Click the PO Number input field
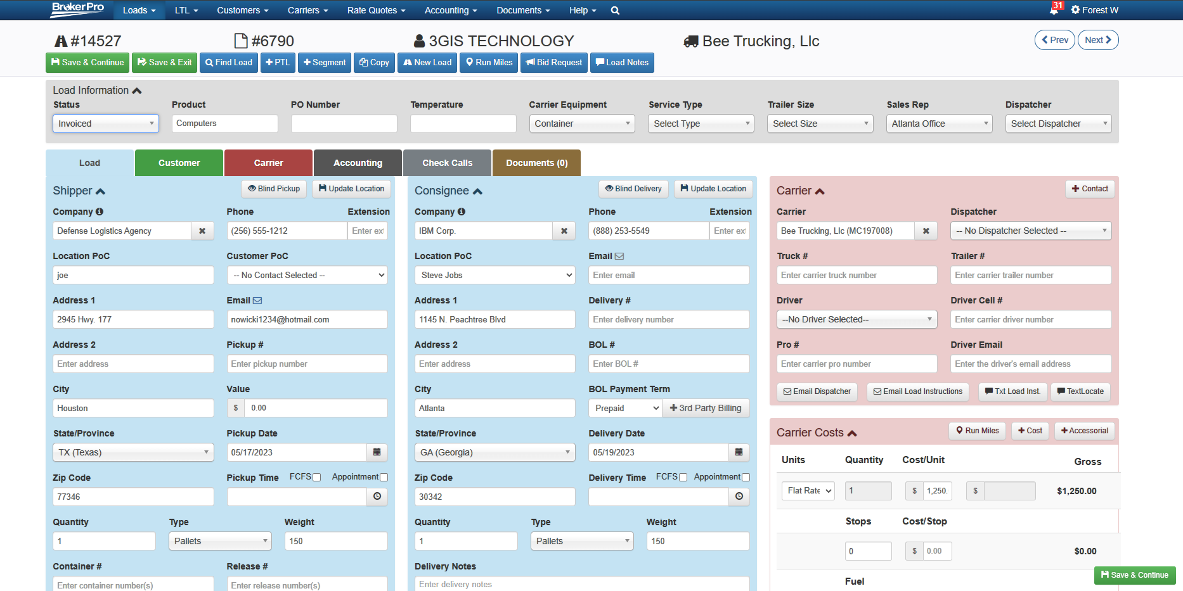The height and width of the screenshot is (591, 1183). (x=344, y=124)
